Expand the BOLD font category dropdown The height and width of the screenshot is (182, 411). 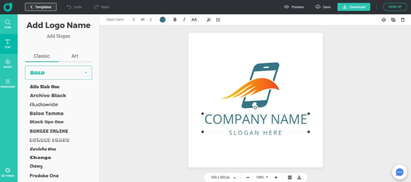click(x=59, y=73)
